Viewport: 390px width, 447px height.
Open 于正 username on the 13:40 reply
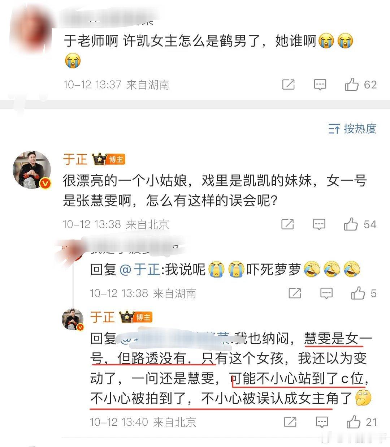tap(103, 317)
